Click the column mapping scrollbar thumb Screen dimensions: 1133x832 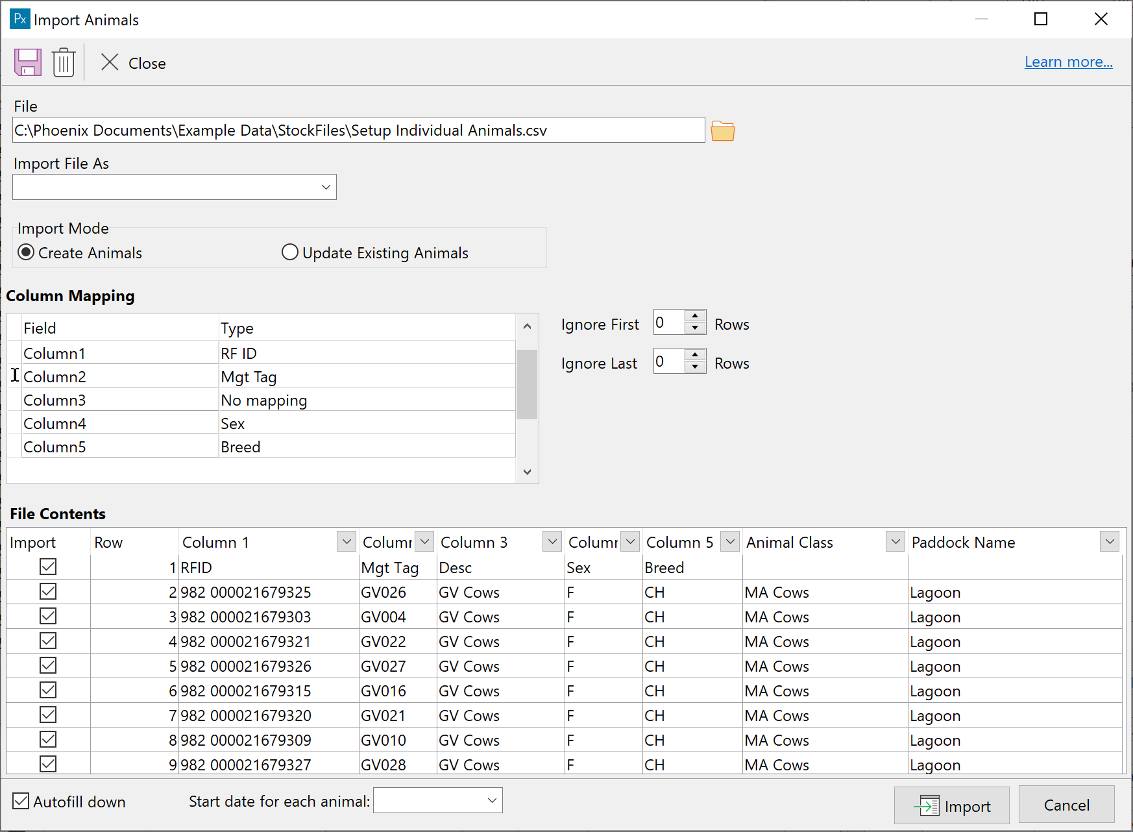coord(527,384)
